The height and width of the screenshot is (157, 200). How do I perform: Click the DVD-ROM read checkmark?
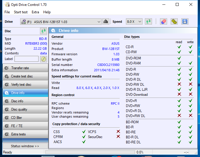(179, 58)
